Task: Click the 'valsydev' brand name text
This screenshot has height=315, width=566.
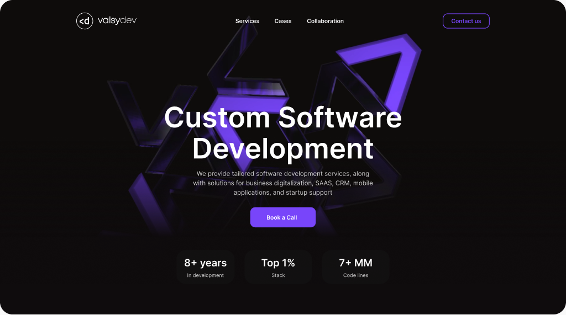Action: point(117,20)
